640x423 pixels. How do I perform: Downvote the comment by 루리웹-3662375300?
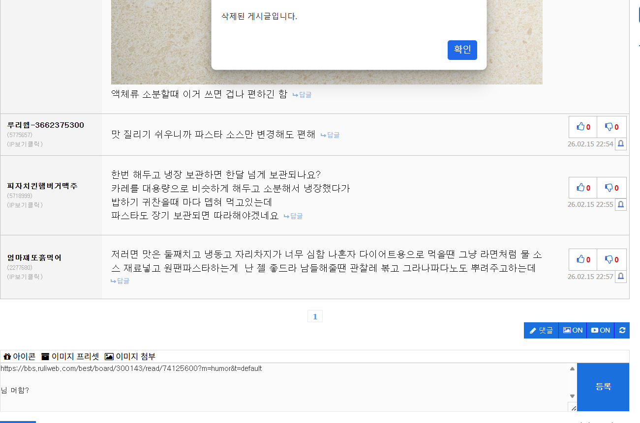click(x=611, y=127)
